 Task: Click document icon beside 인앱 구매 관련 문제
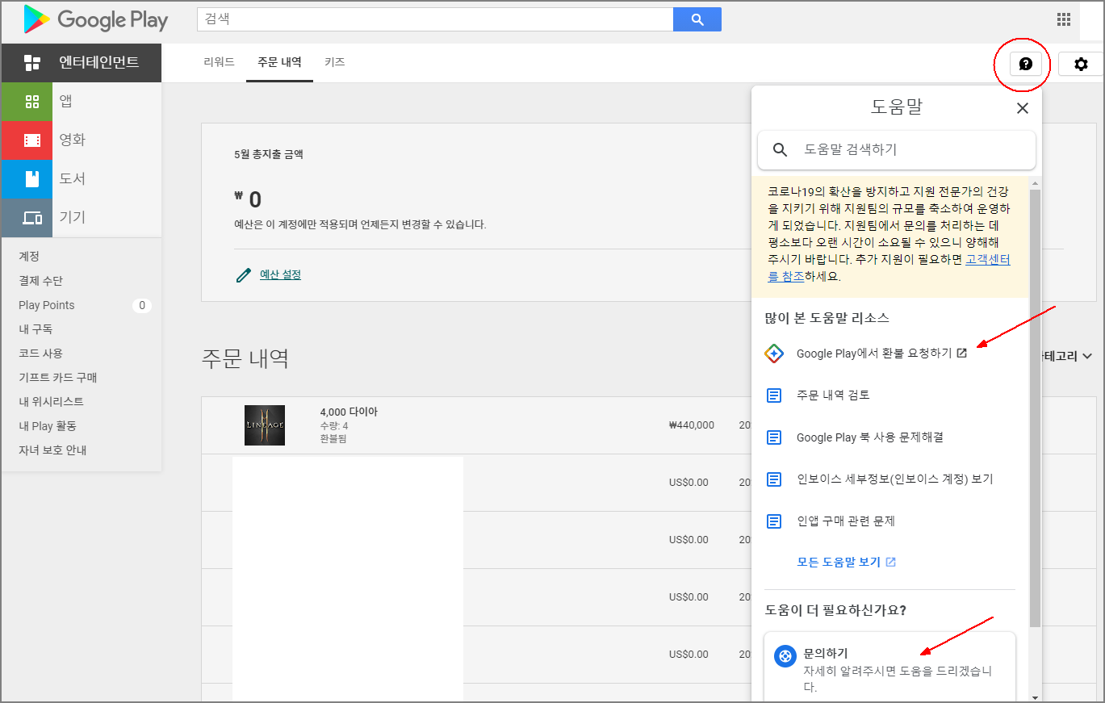[x=773, y=521]
